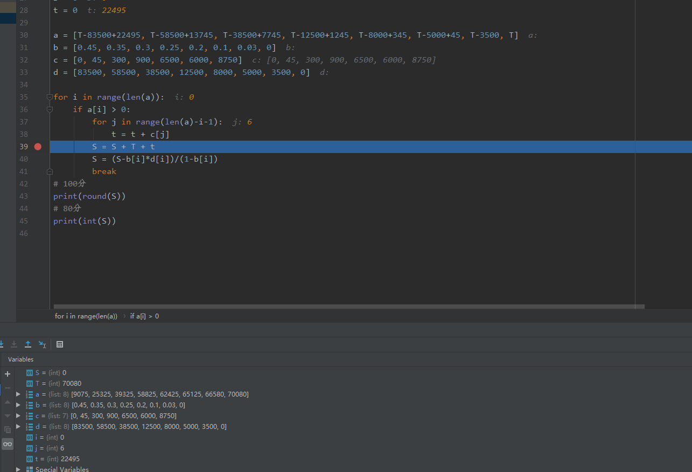The width and height of the screenshot is (692, 472).
Task: Click the int type icon of variable T
Action: pyautogui.click(x=30, y=384)
